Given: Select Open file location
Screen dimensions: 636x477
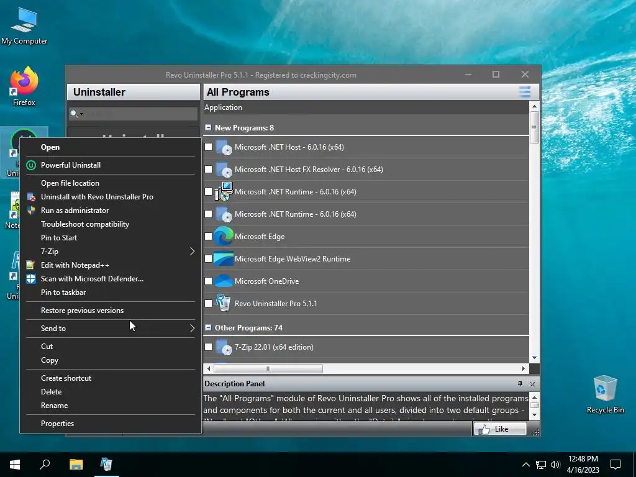Looking at the screenshot, I should click(x=70, y=183).
